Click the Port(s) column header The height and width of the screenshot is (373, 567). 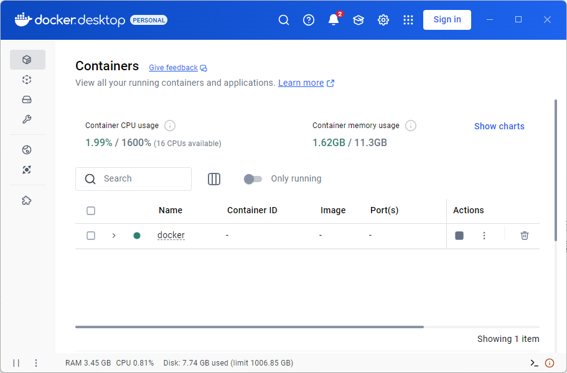pos(385,210)
